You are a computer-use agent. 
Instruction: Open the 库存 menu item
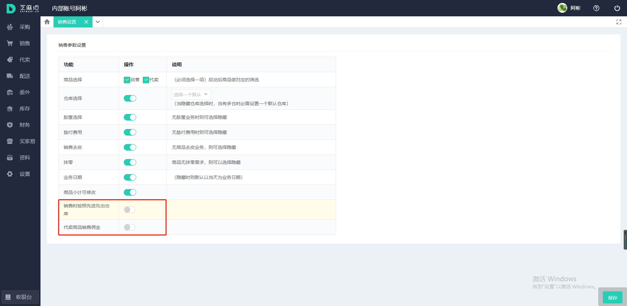pyautogui.click(x=20, y=109)
